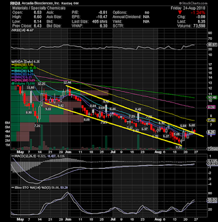Click the 6.35 last price axis tag
218x222 pixels.
pos(211,132)
